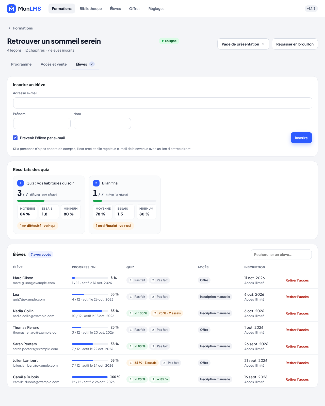Open '1 en difficulté' for Quiz habitudes du soir

tap(38, 226)
